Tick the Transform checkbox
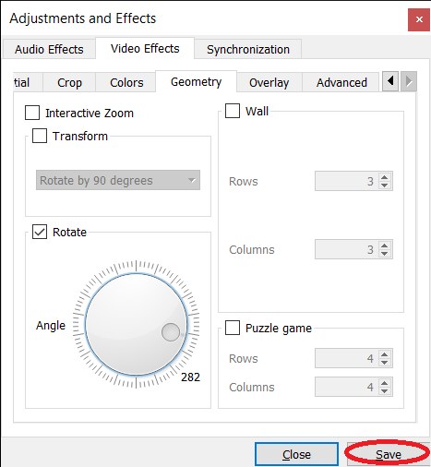This screenshot has height=467, width=431. click(40, 136)
